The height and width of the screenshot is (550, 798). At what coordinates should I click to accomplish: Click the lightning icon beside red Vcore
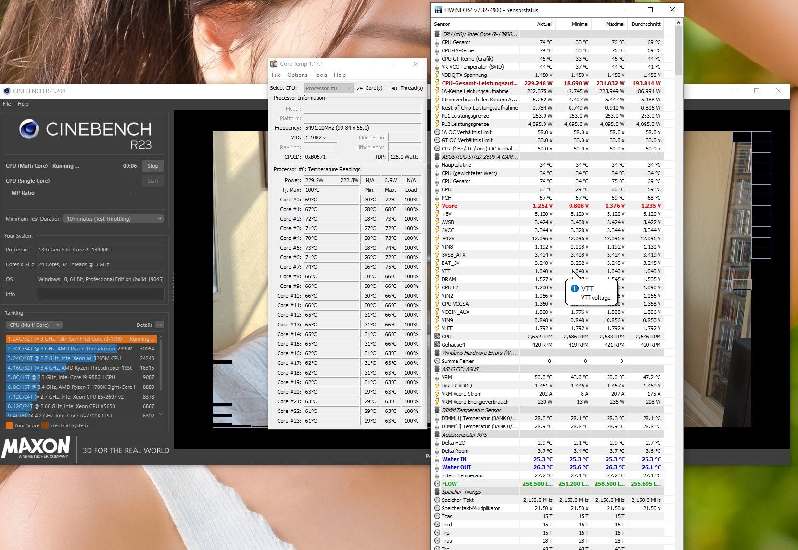point(437,206)
